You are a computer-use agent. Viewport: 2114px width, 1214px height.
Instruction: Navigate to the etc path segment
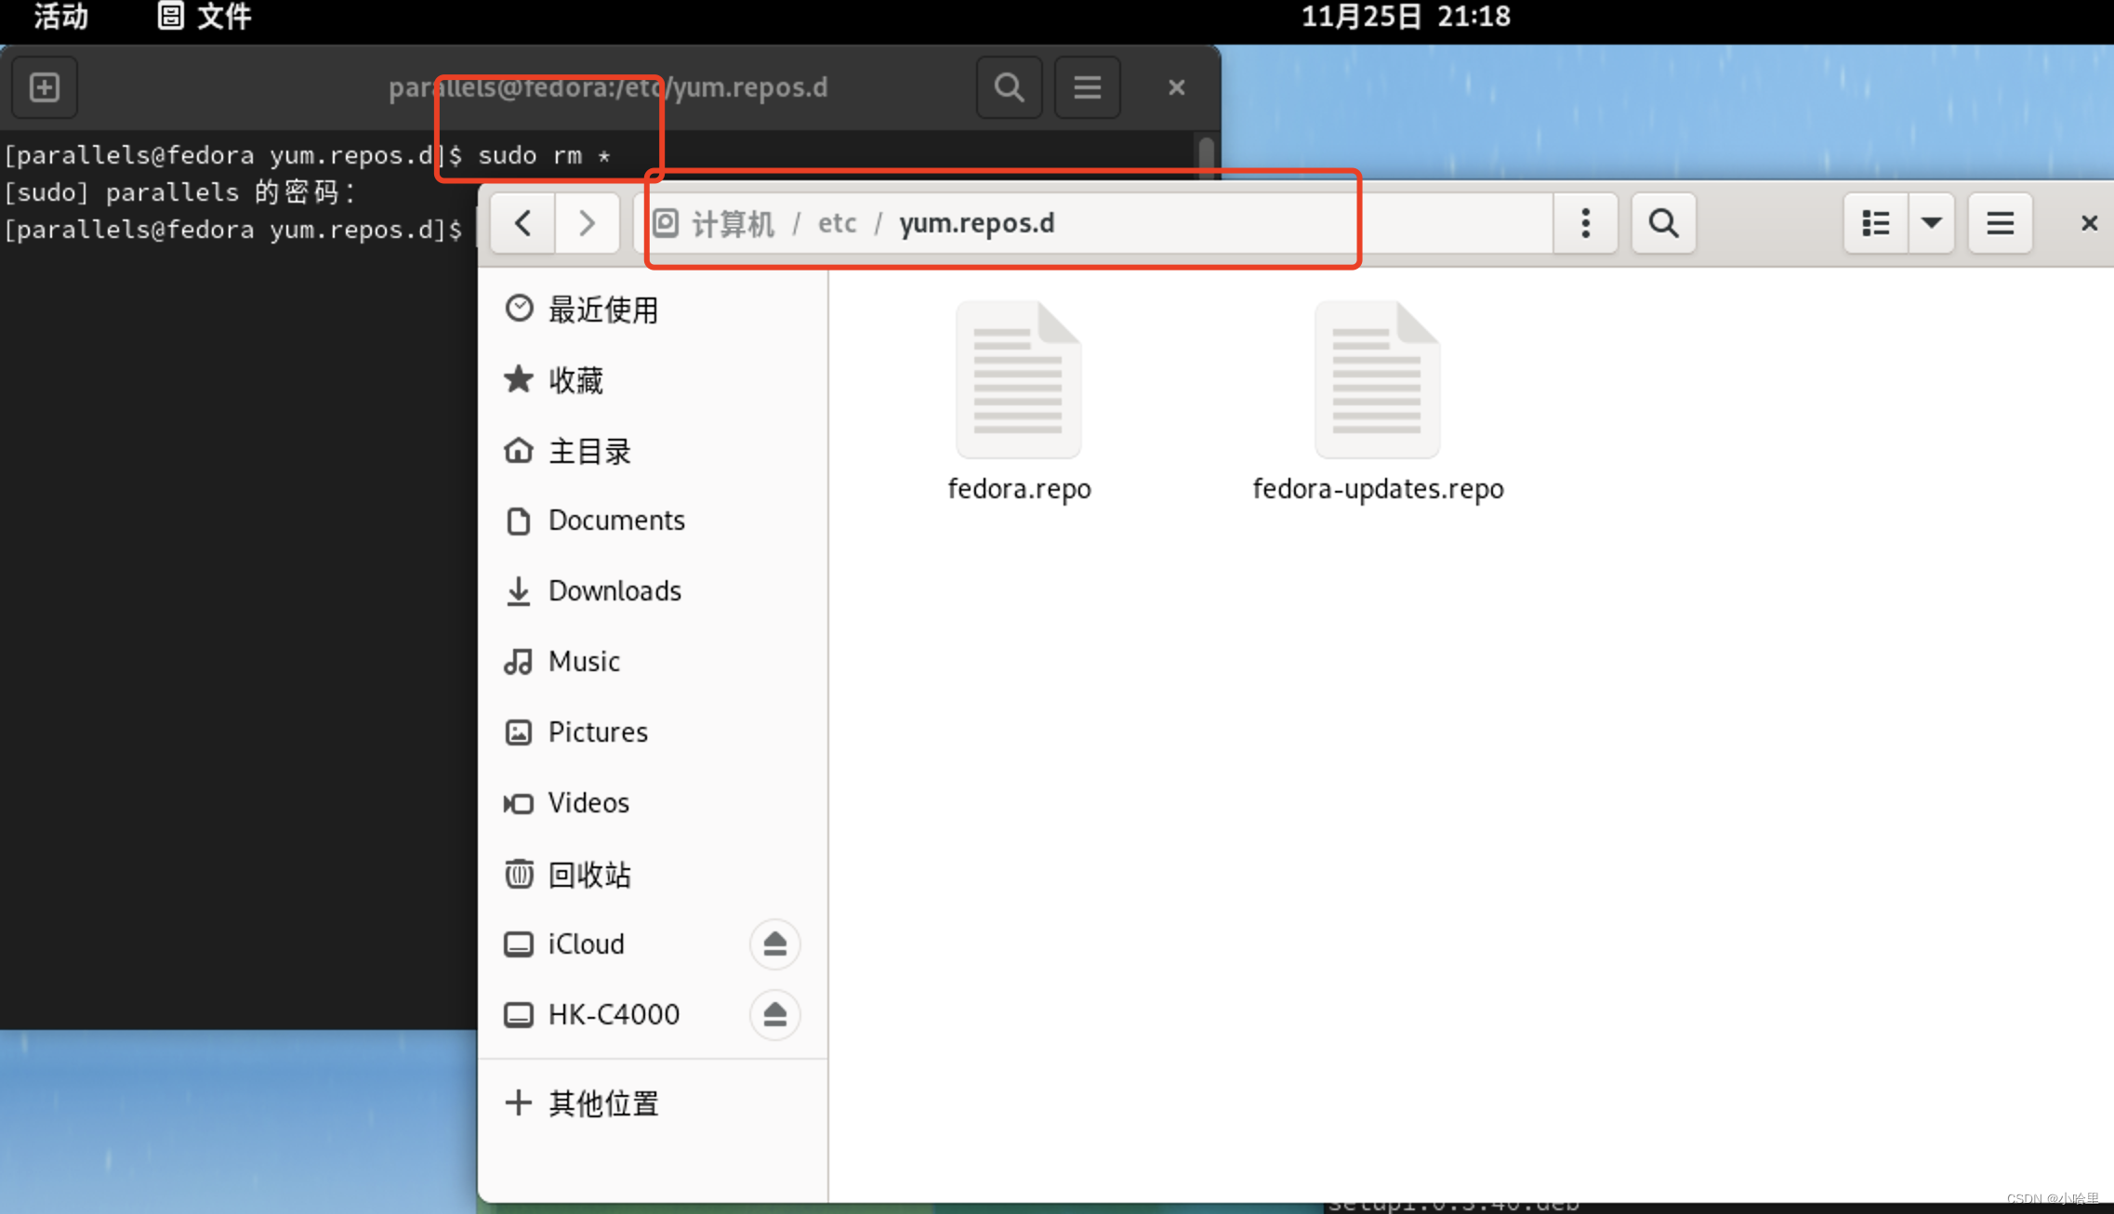[837, 223]
